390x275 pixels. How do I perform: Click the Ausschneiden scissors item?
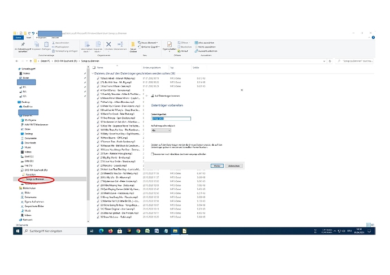click(61, 43)
